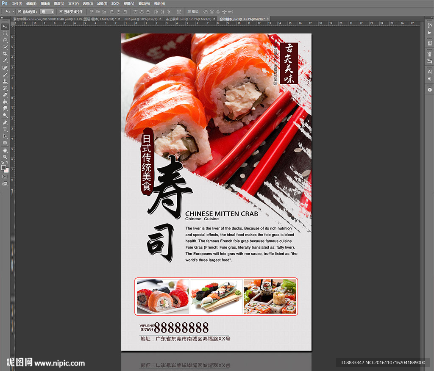Select the Dodge tool

(x=5, y=115)
